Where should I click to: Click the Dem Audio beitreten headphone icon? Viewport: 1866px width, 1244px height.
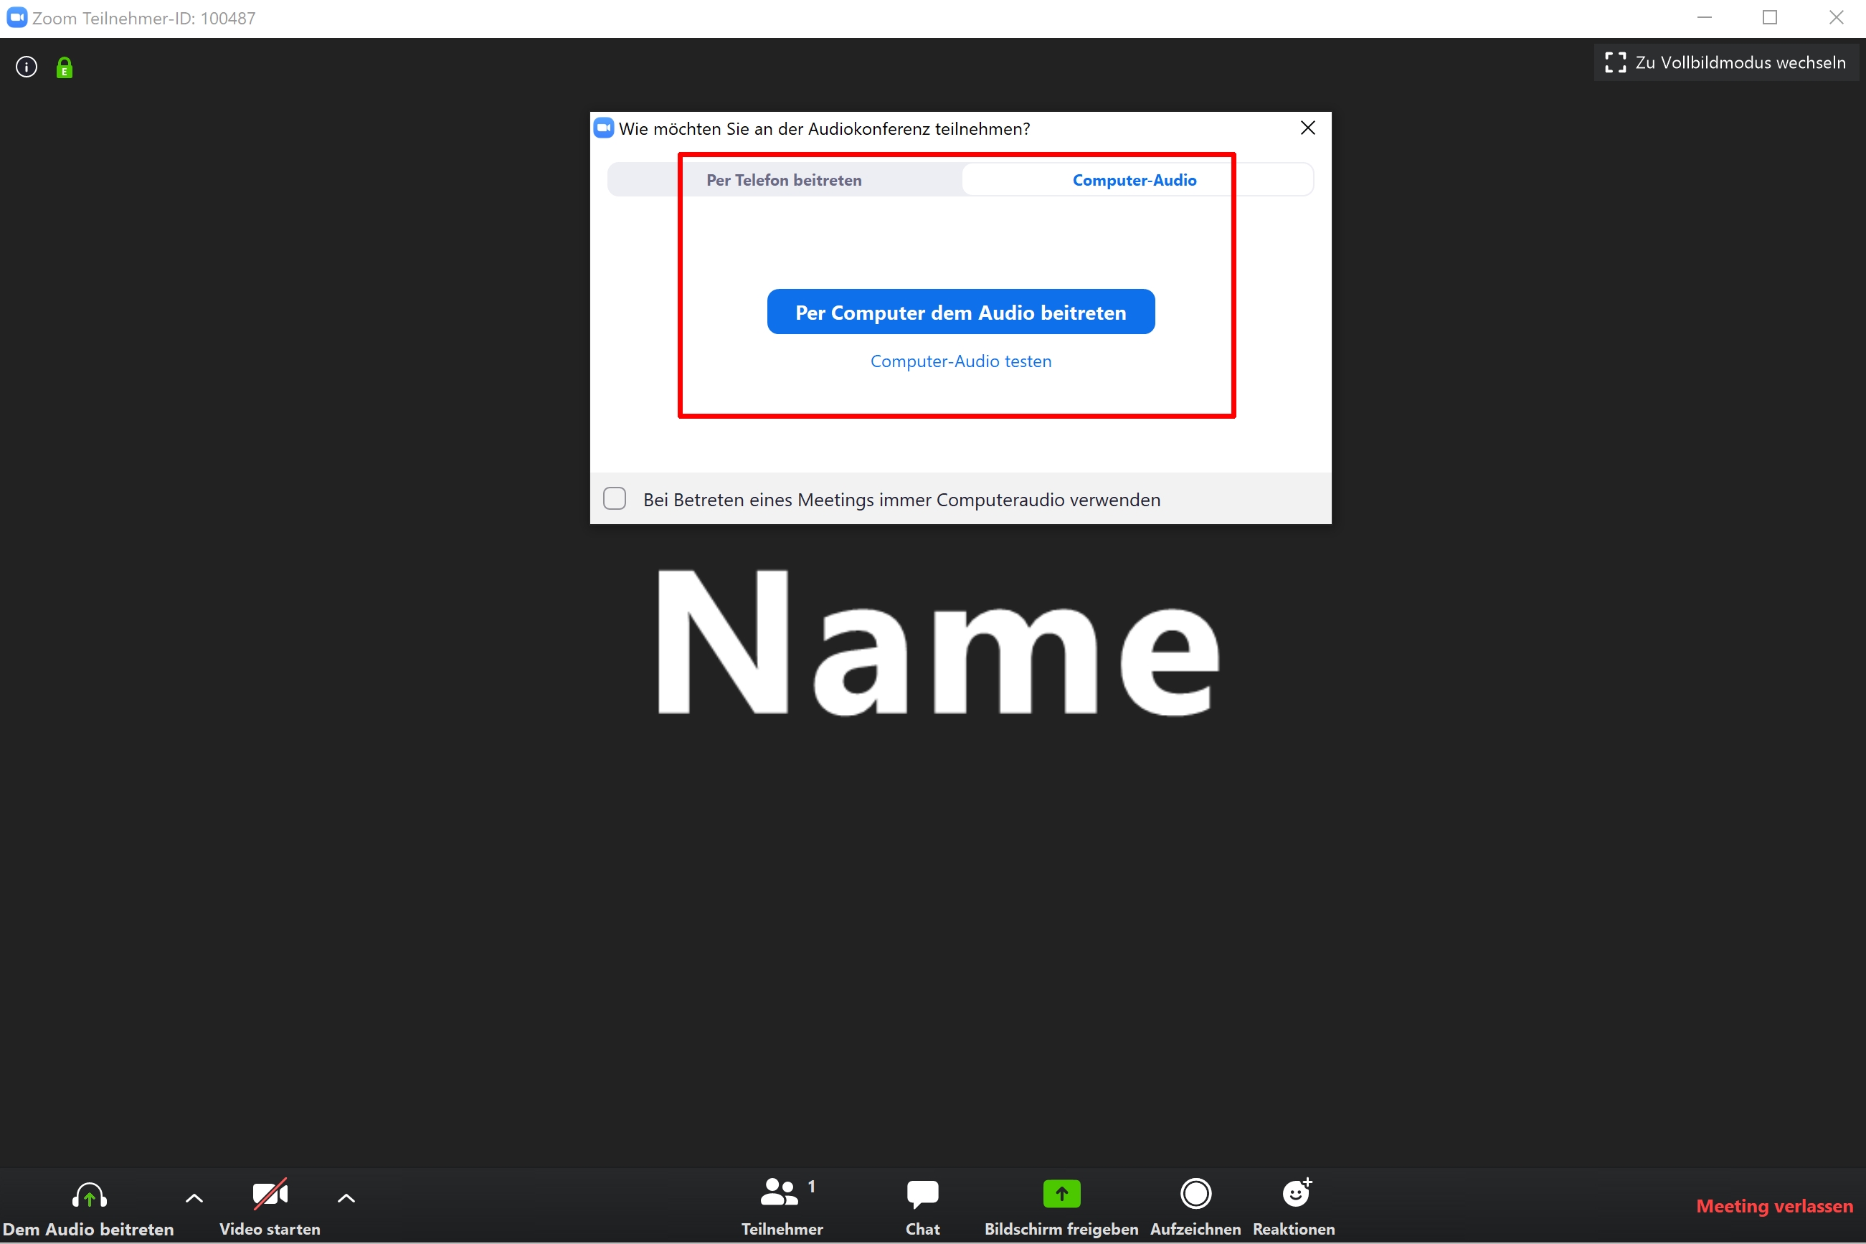pyautogui.click(x=89, y=1195)
